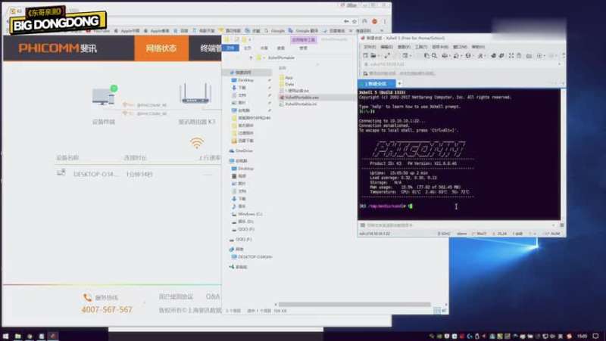Image resolution: width=606 pixels, height=341 pixels.
Task: Click Open Session folder icon in Xshell toolbar
Action: (373, 56)
